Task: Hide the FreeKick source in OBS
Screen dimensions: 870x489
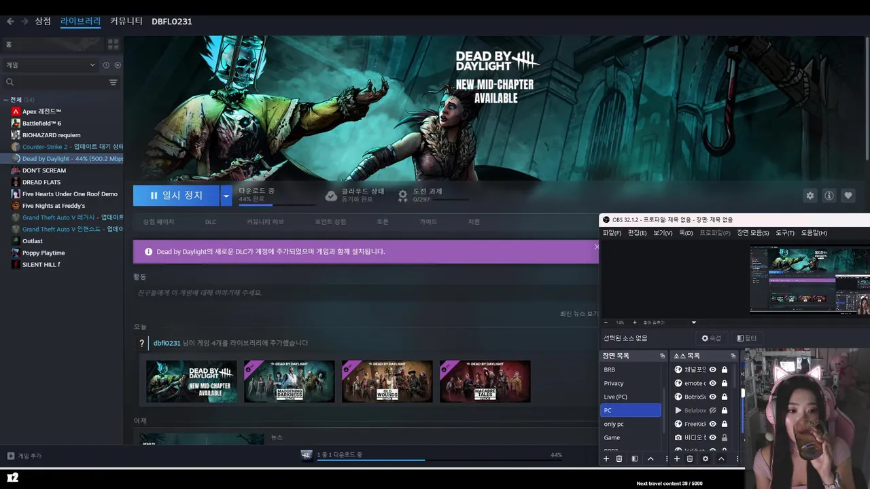Action: [x=713, y=424]
